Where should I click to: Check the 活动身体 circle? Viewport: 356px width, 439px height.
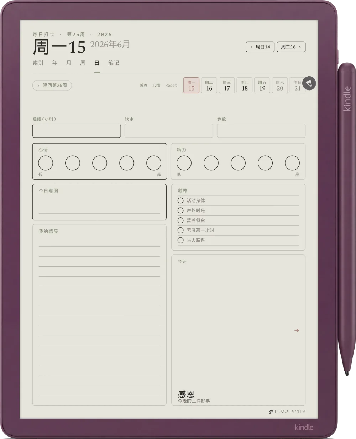[180, 201]
